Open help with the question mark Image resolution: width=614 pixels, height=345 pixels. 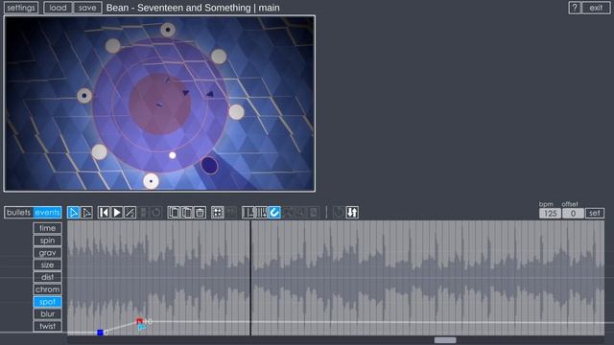click(x=575, y=8)
